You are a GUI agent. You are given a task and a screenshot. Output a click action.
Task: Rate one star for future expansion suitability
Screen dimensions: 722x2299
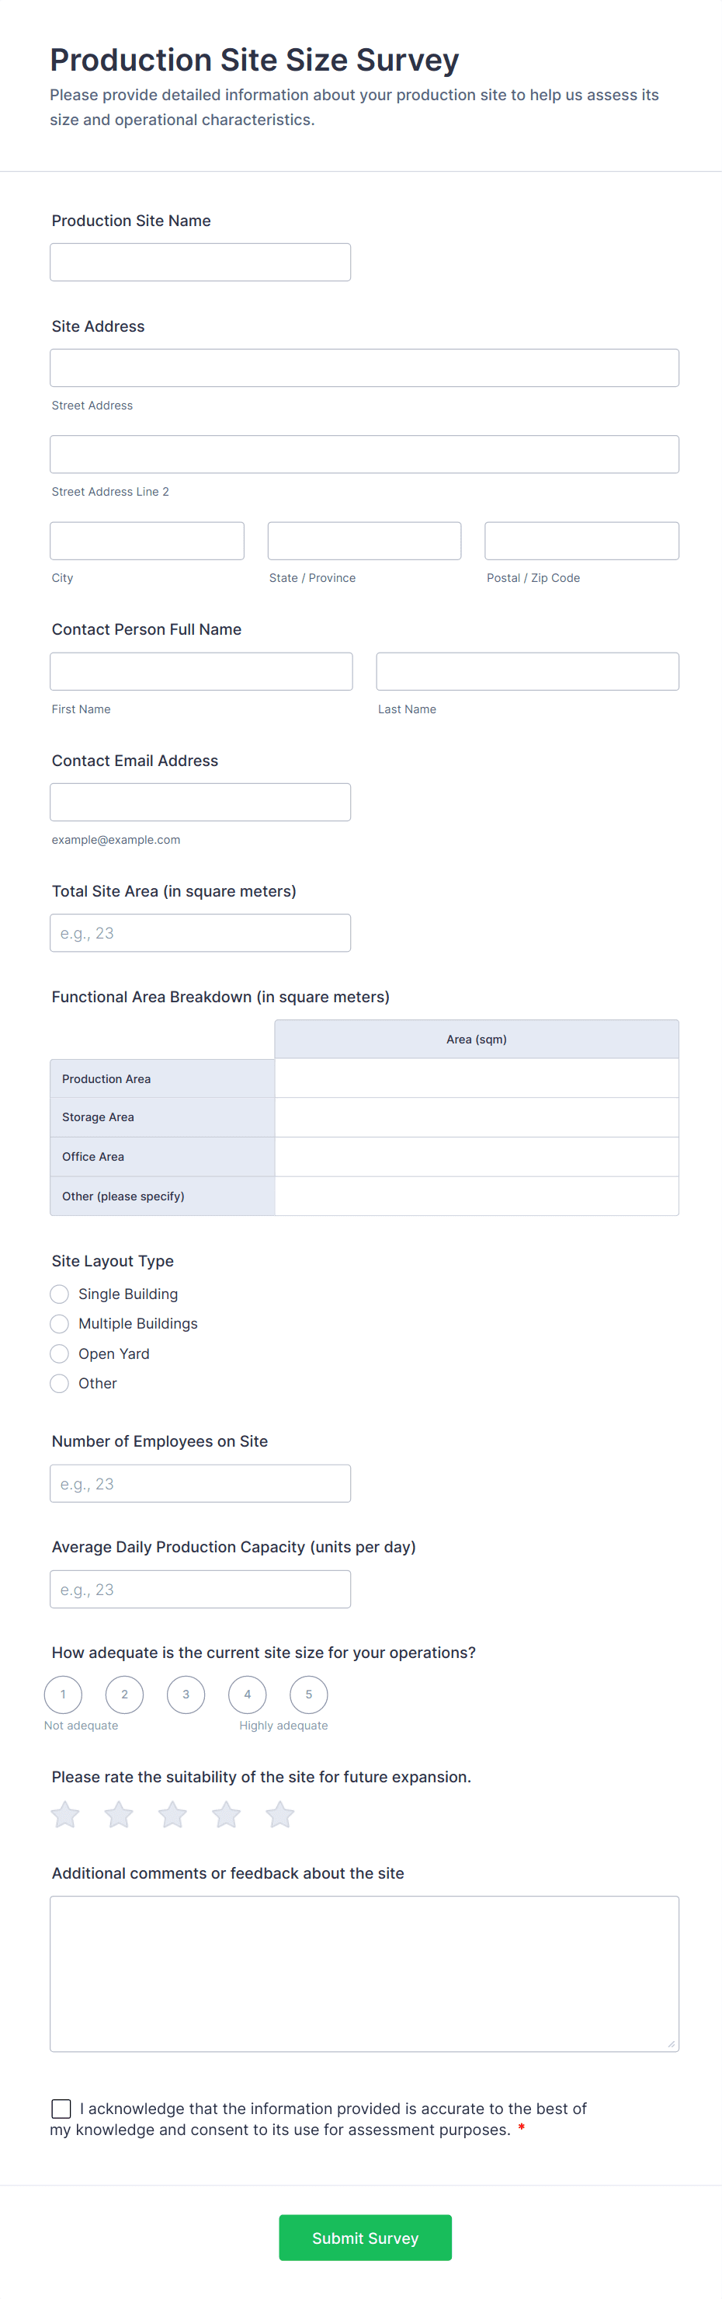64,1813
